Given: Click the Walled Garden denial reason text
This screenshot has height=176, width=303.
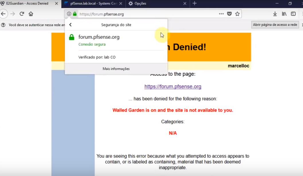Looking at the screenshot, I should pos(173,110).
